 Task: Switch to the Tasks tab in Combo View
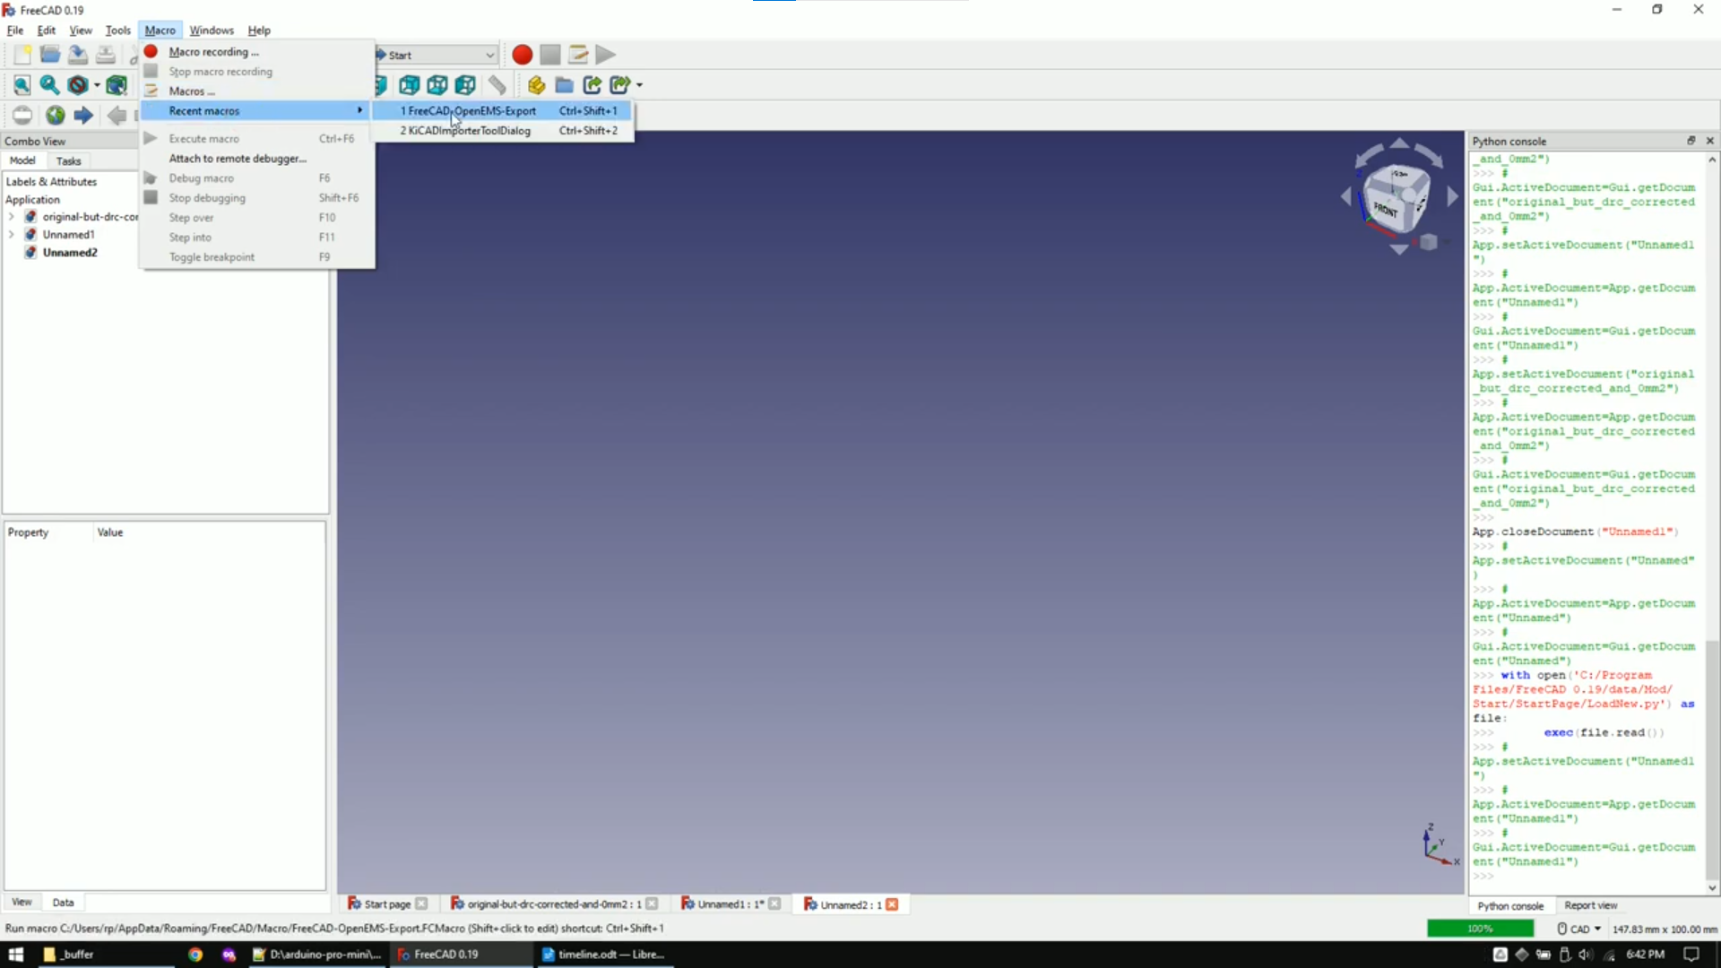(68, 161)
